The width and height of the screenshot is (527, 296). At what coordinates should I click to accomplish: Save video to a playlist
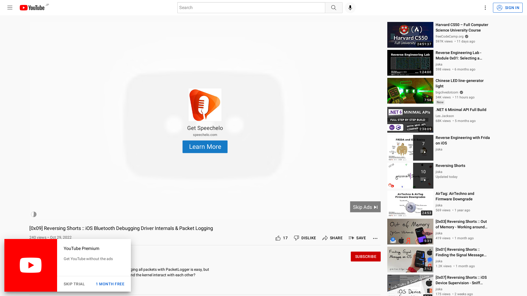[357, 238]
